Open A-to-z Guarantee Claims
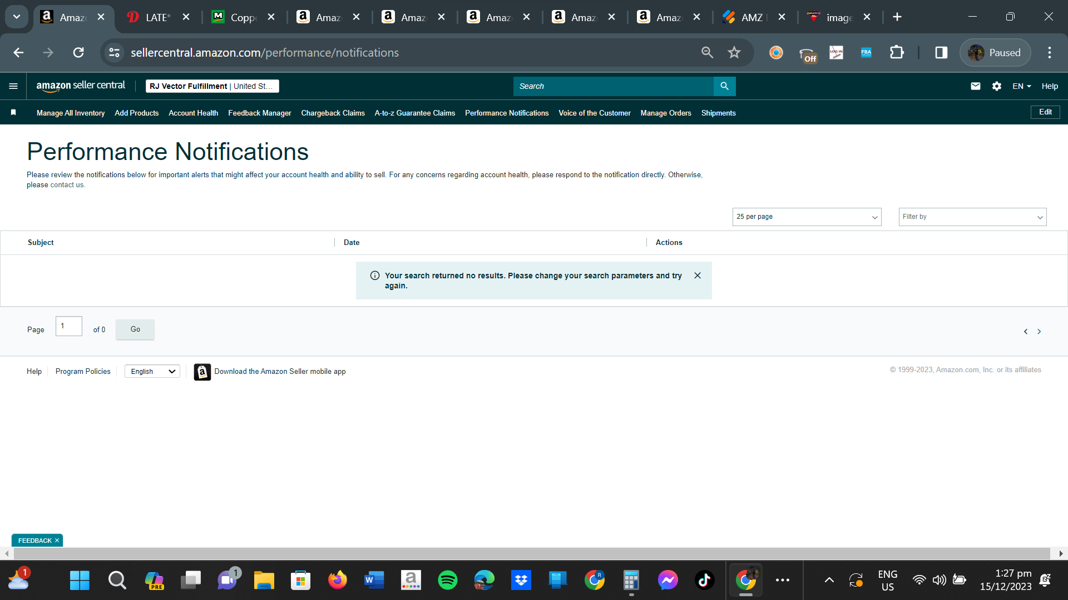The image size is (1068, 600). pyautogui.click(x=415, y=113)
